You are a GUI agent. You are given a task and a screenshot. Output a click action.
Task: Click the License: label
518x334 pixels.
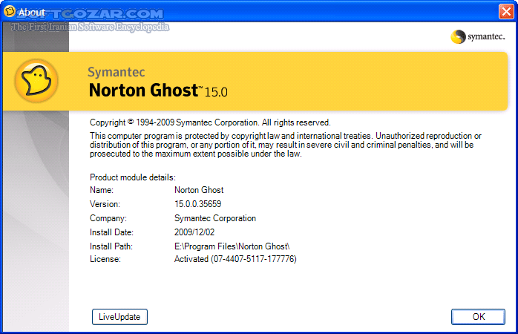tap(105, 259)
